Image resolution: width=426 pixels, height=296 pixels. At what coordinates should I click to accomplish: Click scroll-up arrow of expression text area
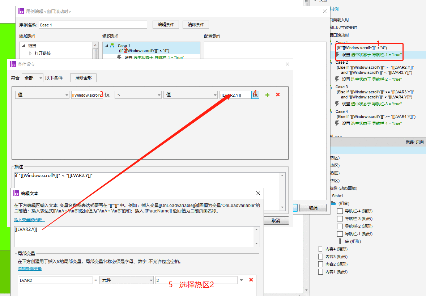point(256,230)
